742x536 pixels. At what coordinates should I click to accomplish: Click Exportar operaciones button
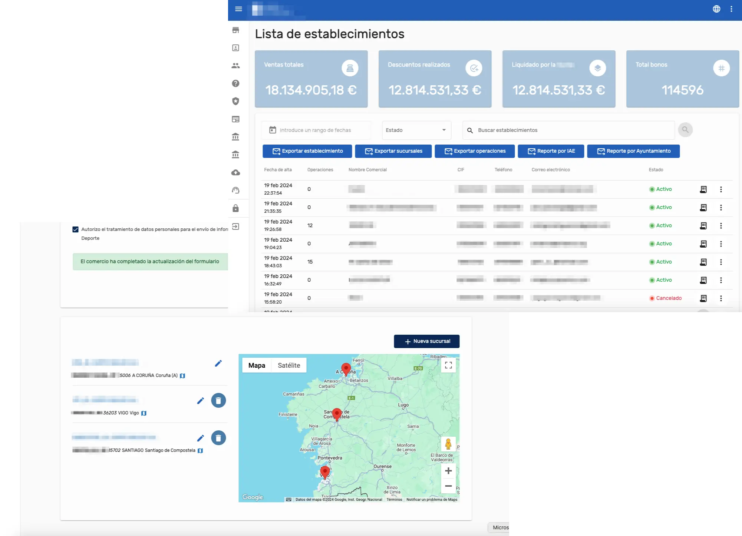(x=475, y=151)
